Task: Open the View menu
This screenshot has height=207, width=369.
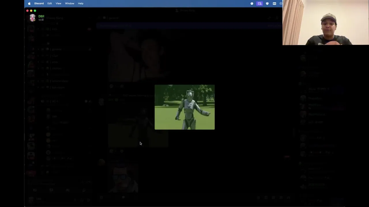Action: click(58, 3)
